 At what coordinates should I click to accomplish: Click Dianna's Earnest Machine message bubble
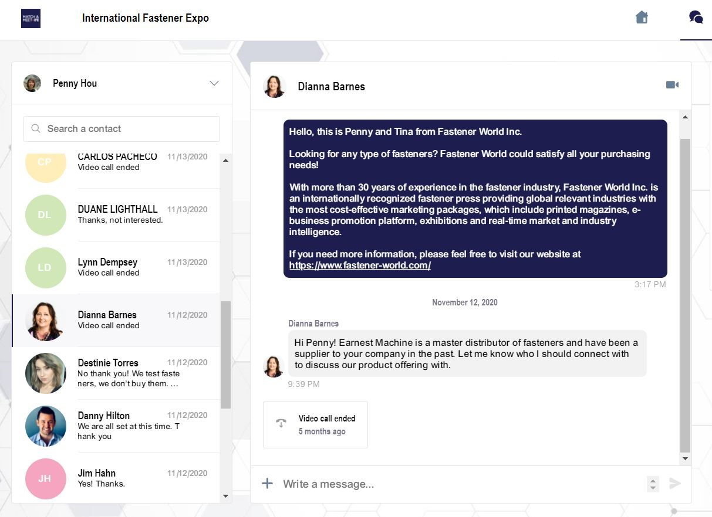click(467, 353)
